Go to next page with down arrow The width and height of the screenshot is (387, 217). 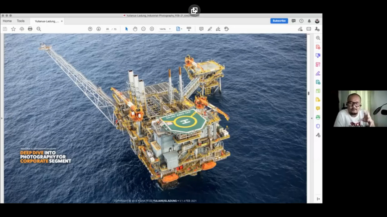(99, 29)
